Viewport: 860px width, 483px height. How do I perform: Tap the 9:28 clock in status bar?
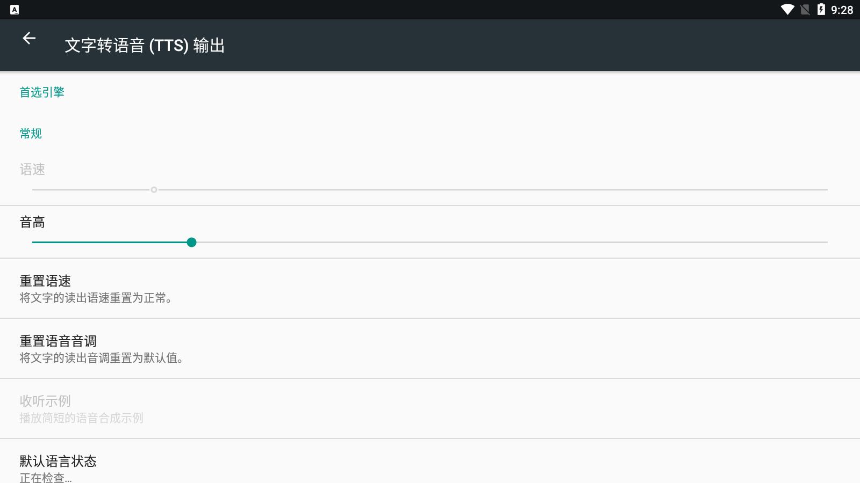(x=842, y=10)
